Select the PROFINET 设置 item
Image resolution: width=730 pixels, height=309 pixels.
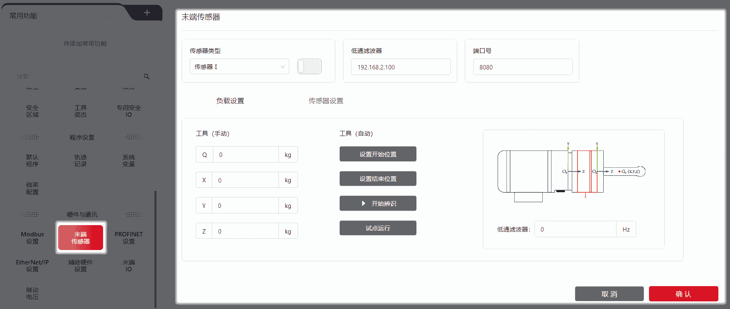point(128,238)
